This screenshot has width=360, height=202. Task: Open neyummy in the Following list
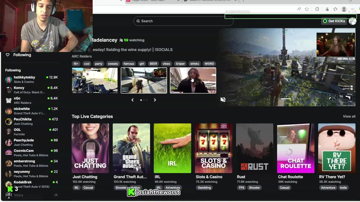click(x=31, y=174)
